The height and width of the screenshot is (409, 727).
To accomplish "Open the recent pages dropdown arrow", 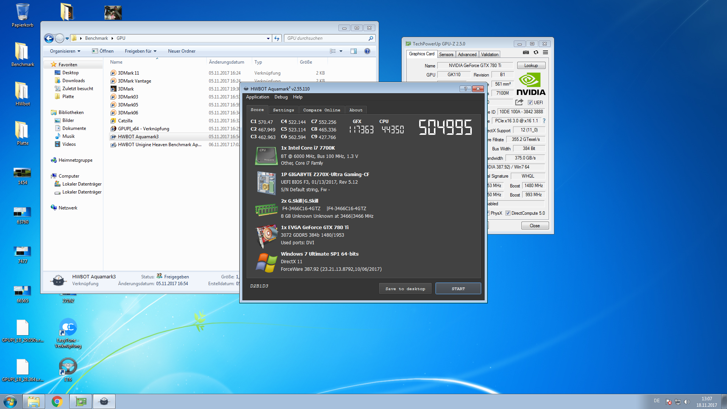I will [67, 38].
